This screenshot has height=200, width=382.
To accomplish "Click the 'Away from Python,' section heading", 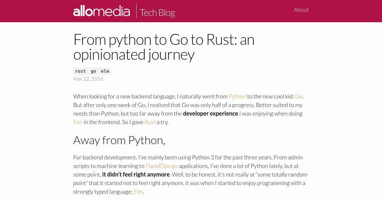I will click(x=119, y=140).
